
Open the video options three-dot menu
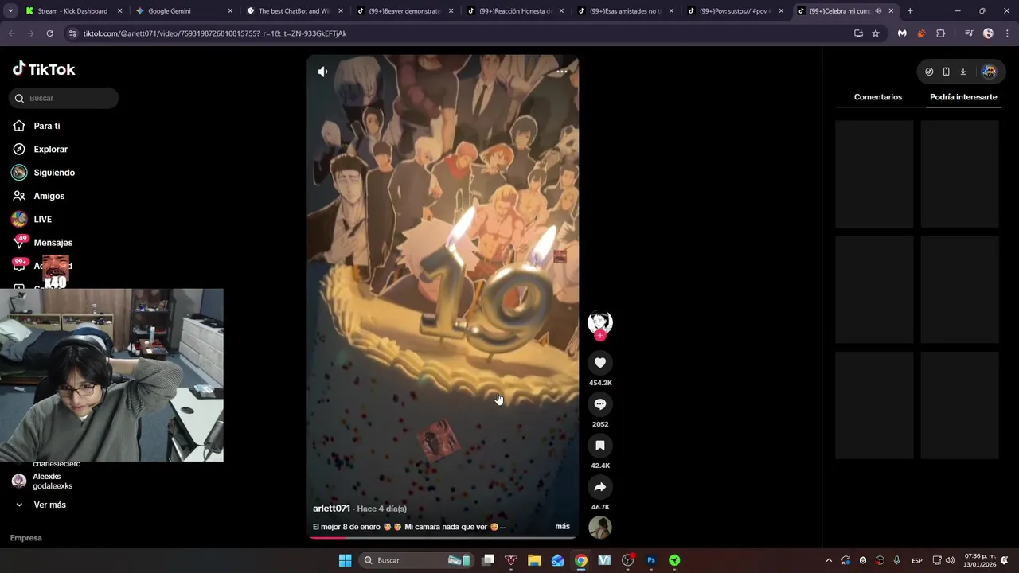coord(562,72)
